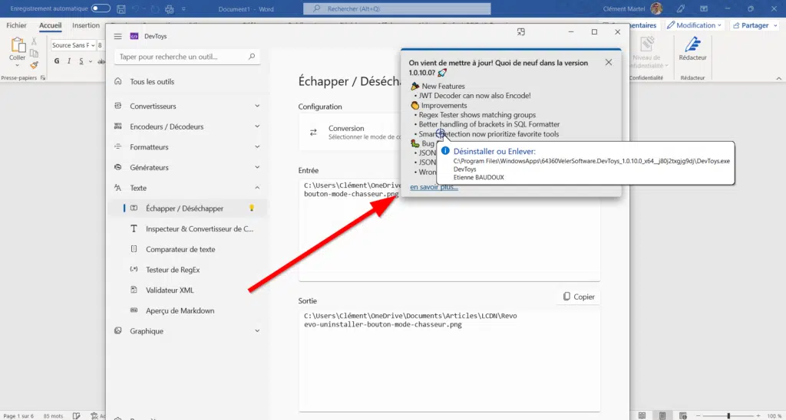Expand the Convertisseurs section chevron
This screenshot has width=786, height=420.
pyautogui.click(x=257, y=106)
